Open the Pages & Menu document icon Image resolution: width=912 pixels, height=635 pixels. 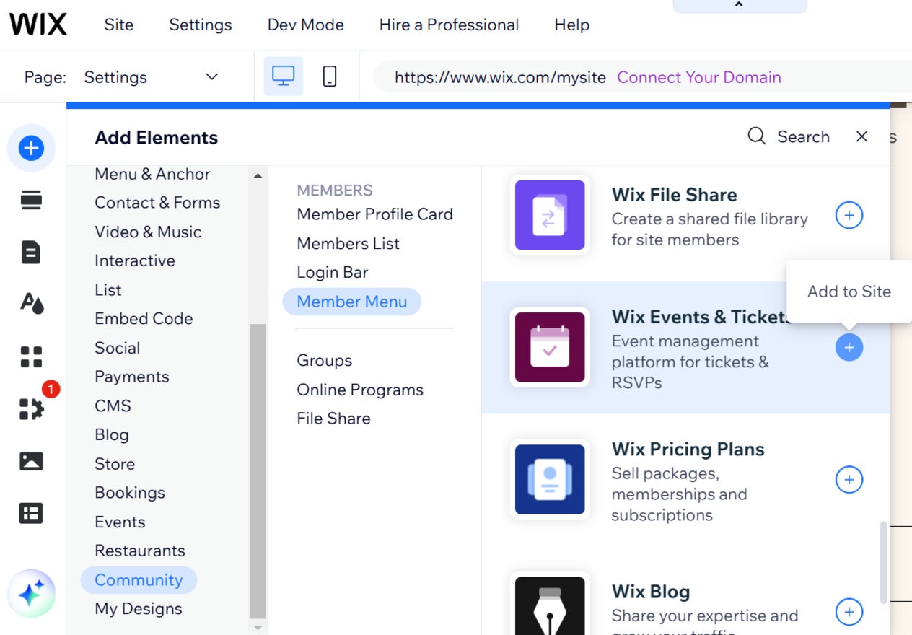(31, 252)
